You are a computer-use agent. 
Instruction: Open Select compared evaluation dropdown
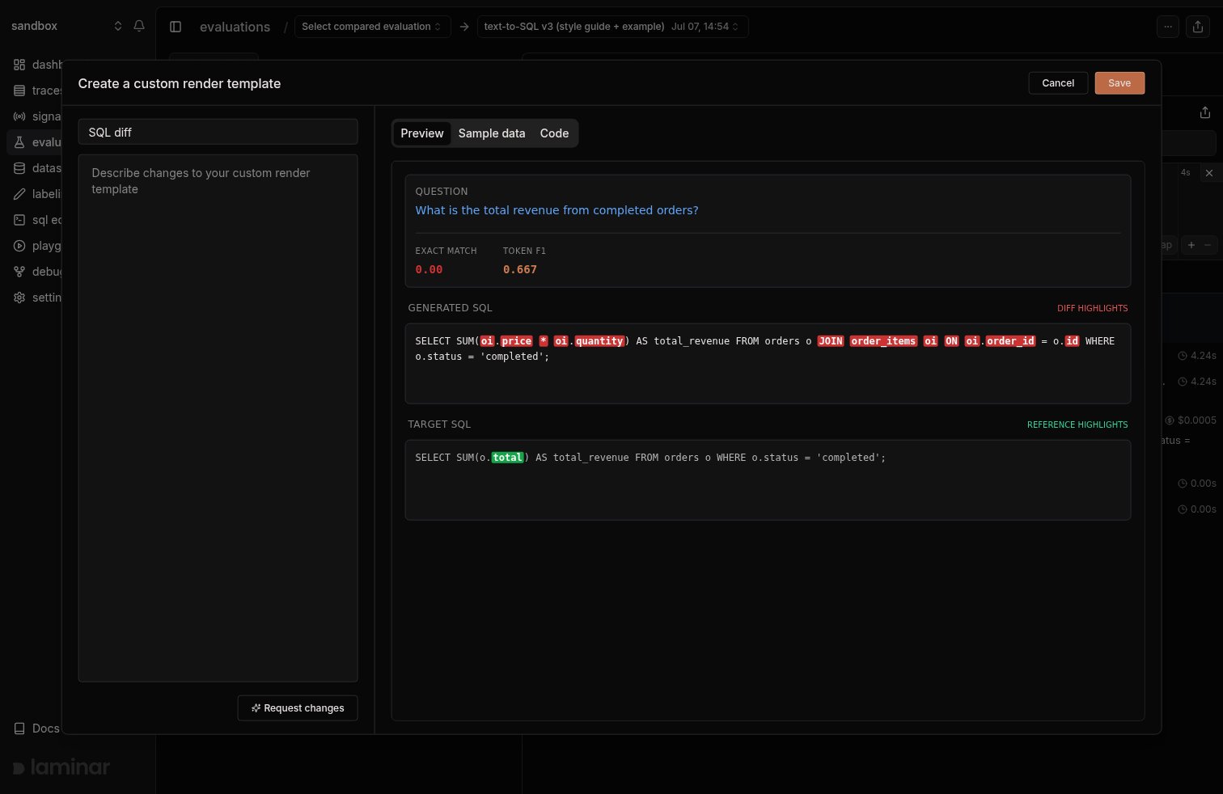tap(372, 27)
